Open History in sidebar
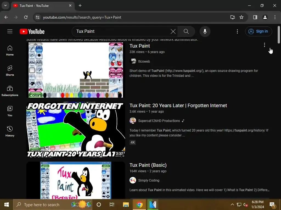281x210 pixels. tap(10, 131)
